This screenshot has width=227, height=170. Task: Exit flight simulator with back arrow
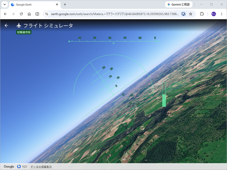pos(6,26)
